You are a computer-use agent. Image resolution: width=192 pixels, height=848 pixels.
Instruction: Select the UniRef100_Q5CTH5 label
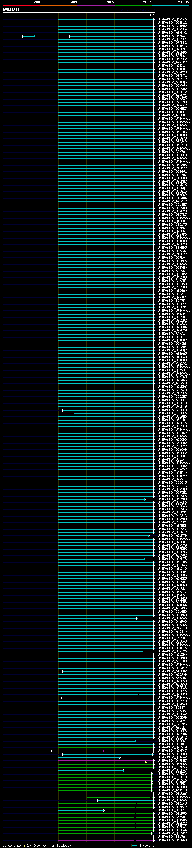click(x=172, y=562)
